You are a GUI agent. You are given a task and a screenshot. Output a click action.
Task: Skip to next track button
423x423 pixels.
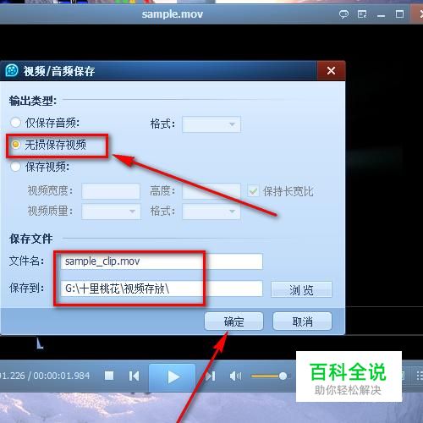211,376
